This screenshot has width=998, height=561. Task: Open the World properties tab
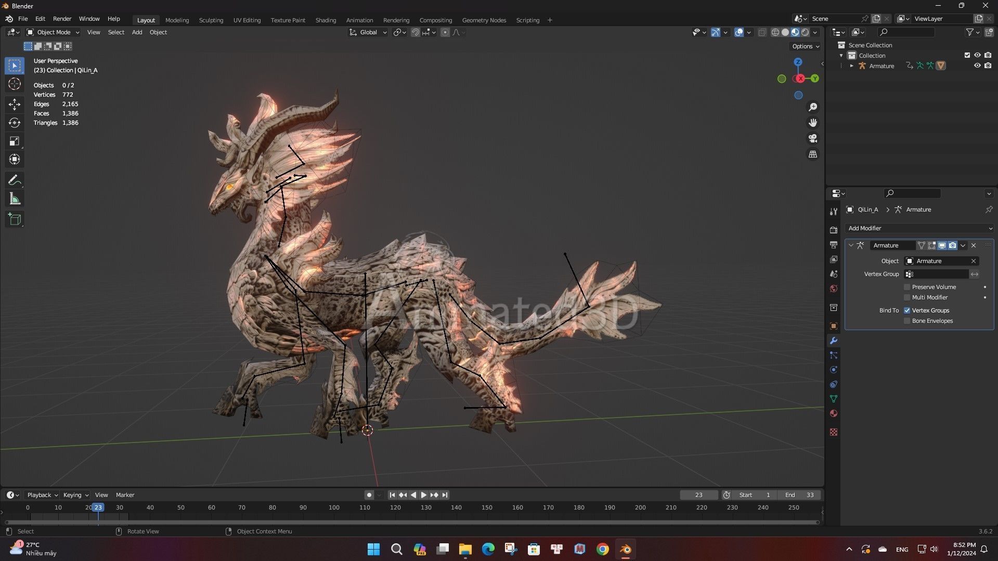click(834, 289)
